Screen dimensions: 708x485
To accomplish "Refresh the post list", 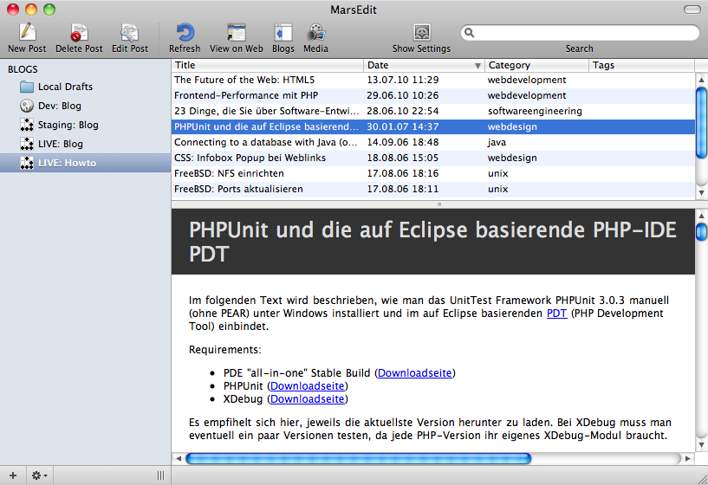I will click(185, 33).
